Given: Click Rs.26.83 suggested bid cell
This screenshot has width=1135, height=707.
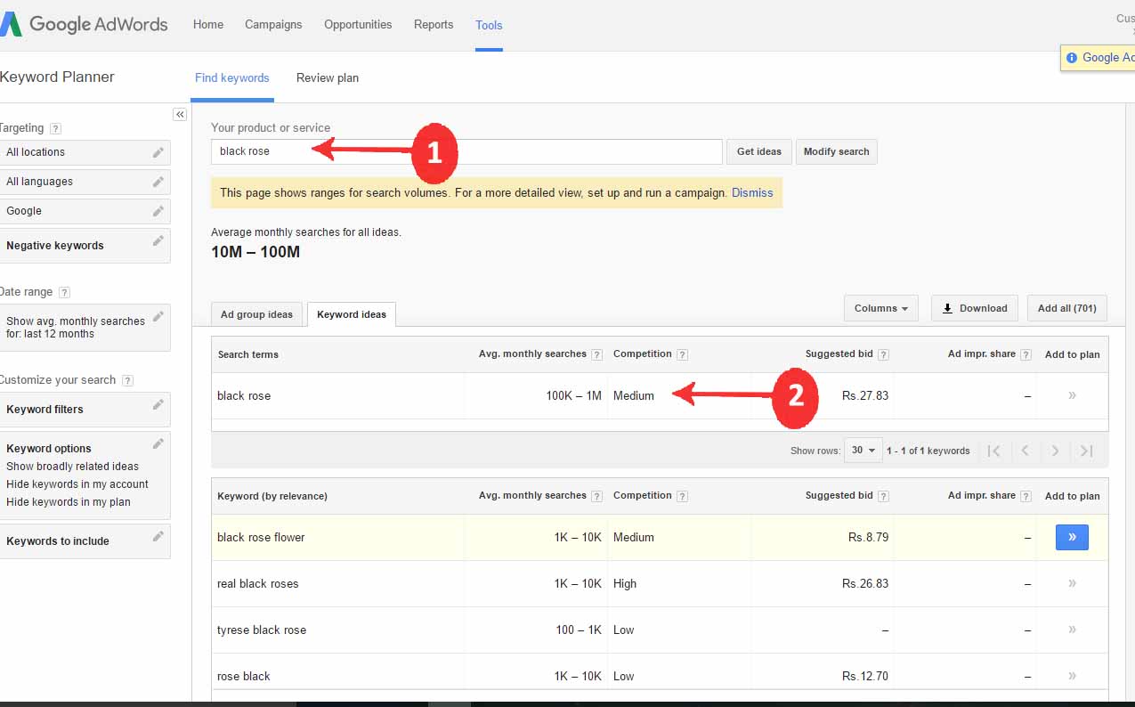Looking at the screenshot, I should pyautogui.click(x=865, y=584).
